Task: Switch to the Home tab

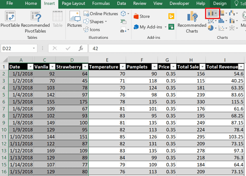Action: [31, 3]
